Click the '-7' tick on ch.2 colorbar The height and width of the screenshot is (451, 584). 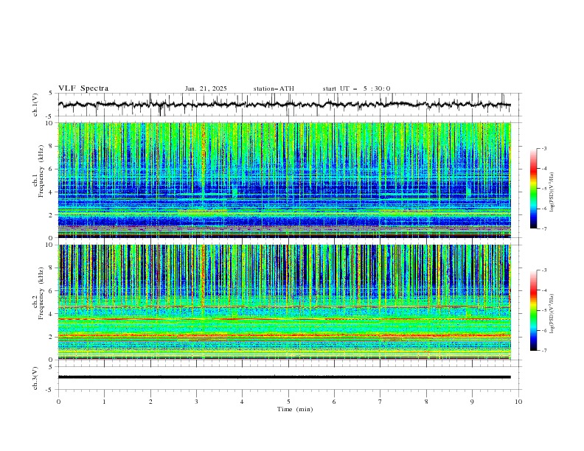pyautogui.click(x=543, y=351)
